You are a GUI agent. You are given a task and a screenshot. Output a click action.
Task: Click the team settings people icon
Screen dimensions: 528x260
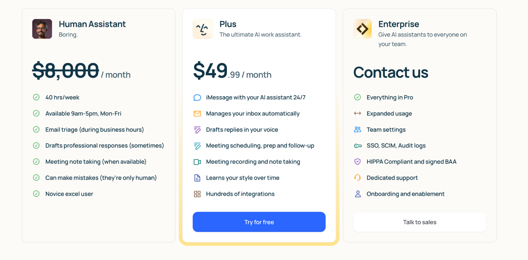358,129
